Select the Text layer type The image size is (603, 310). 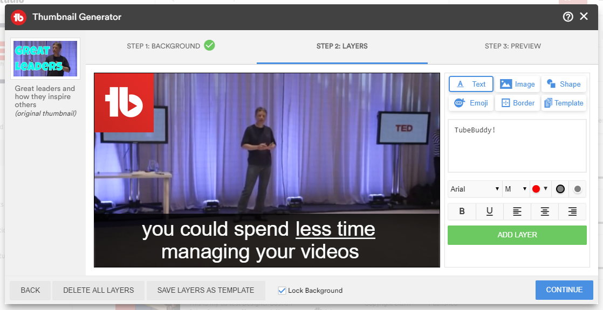[471, 84]
